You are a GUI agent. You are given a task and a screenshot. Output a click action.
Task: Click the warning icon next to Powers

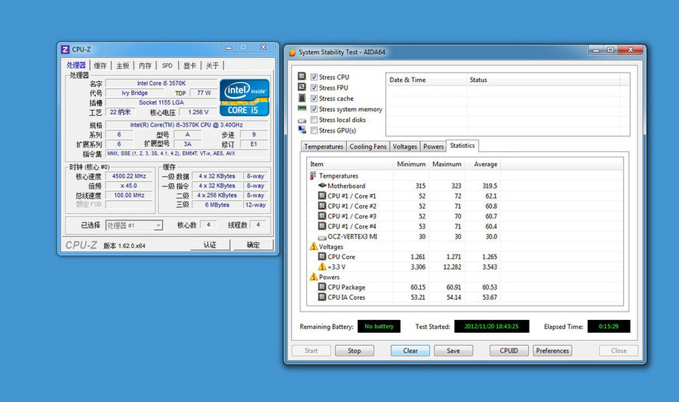(314, 277)
